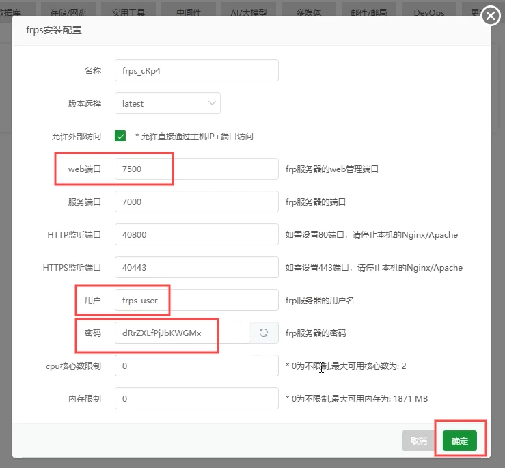Click hint text frp服务器的web管理端口
This screenshot has height=468, width=505.
click(331, 169)
